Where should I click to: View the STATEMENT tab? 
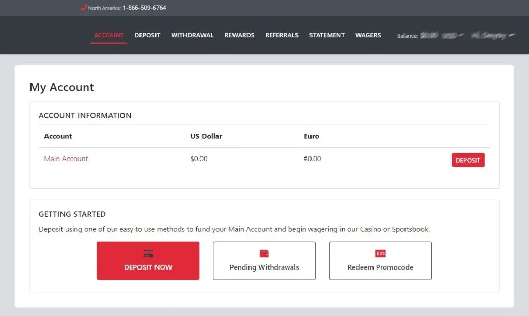coord(327,35)
